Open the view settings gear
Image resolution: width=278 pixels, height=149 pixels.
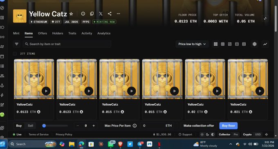(x=254, y=44)
